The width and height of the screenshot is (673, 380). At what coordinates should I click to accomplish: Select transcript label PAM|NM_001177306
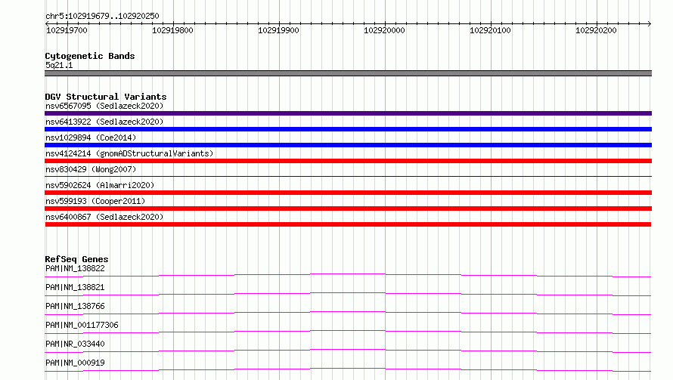[82, 325]
